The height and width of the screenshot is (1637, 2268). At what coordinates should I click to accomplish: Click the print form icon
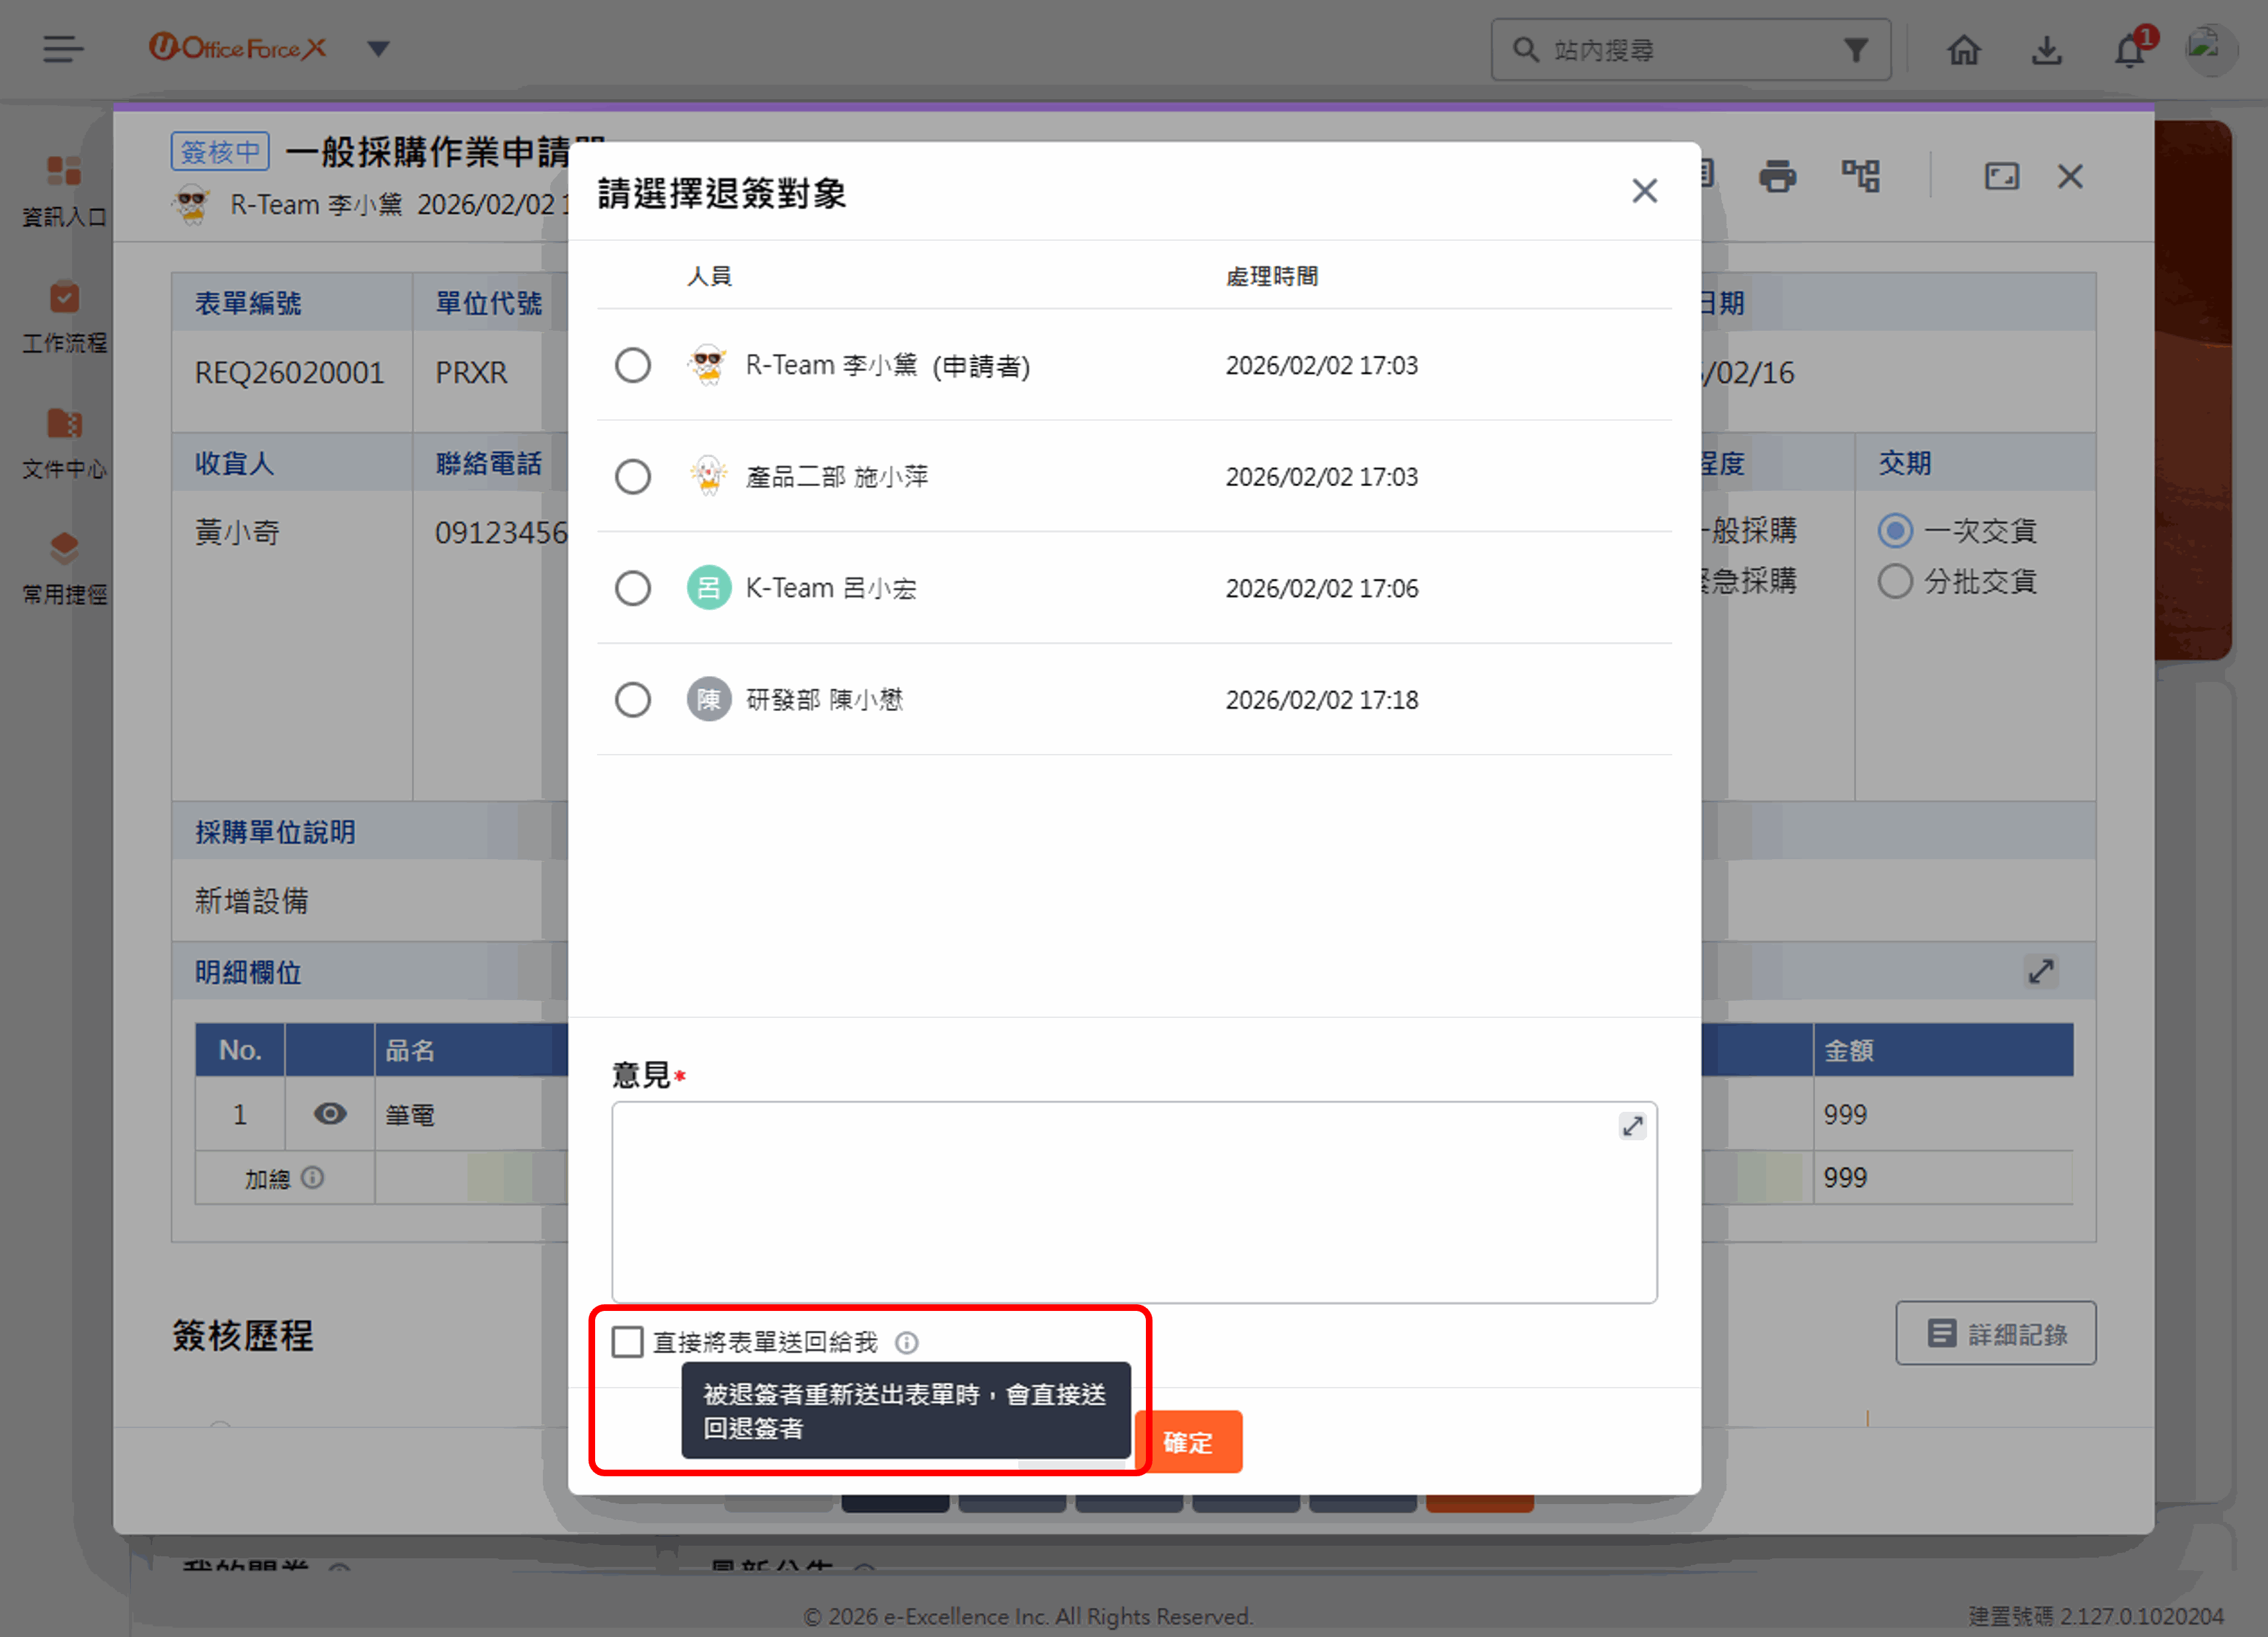[x=1777, y=176]
